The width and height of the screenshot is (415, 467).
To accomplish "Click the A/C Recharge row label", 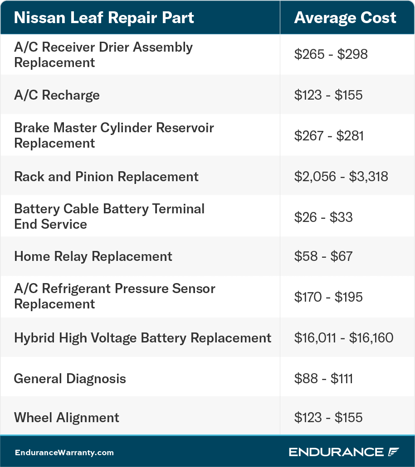I will pos(57,95).
